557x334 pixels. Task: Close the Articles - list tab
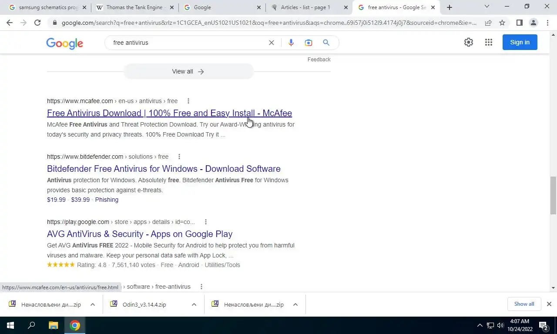[x=346, y=7]
